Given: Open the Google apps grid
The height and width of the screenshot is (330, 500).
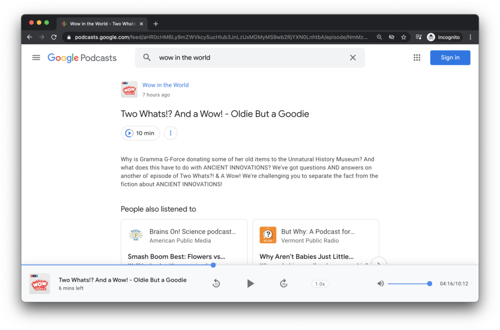Looking at the screenshot, I should tap(417, 57).
